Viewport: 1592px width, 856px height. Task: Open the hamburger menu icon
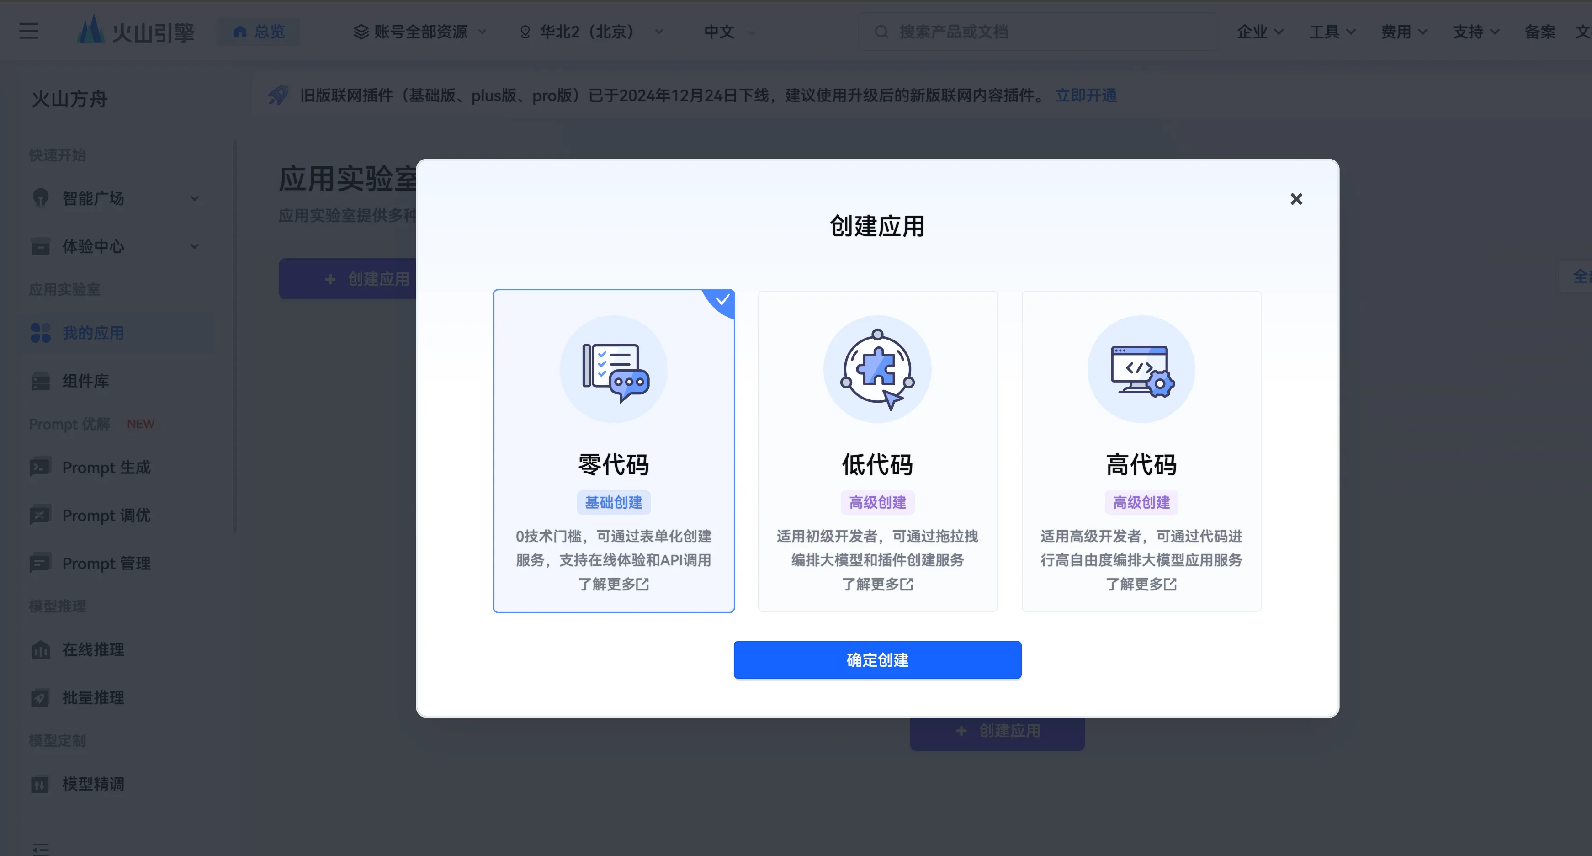[x=28, y=31]
